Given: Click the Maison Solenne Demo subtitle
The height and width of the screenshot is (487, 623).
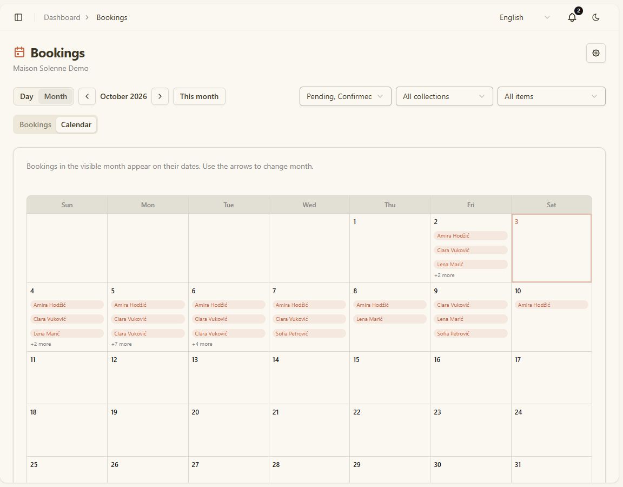Looking at the screenshot, I should point(51,68).
